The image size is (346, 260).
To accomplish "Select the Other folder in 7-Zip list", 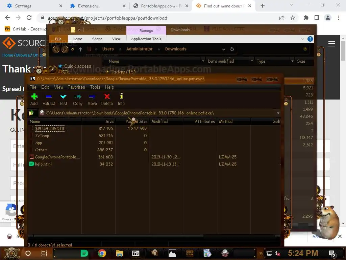I will [x=41, y=150].
